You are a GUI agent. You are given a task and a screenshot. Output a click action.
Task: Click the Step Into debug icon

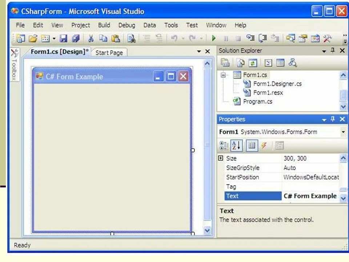pyautogui.click(x=250, y=38)
